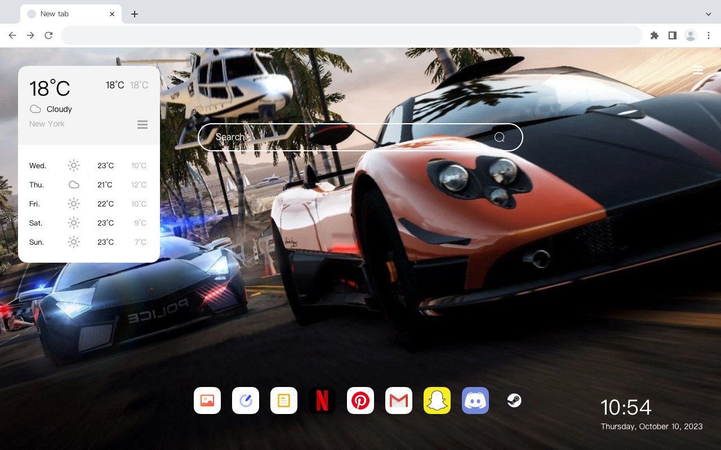Expand the tab search chevron
The width and height of the screenshot is (721, 450).
(x=709, y=14)
